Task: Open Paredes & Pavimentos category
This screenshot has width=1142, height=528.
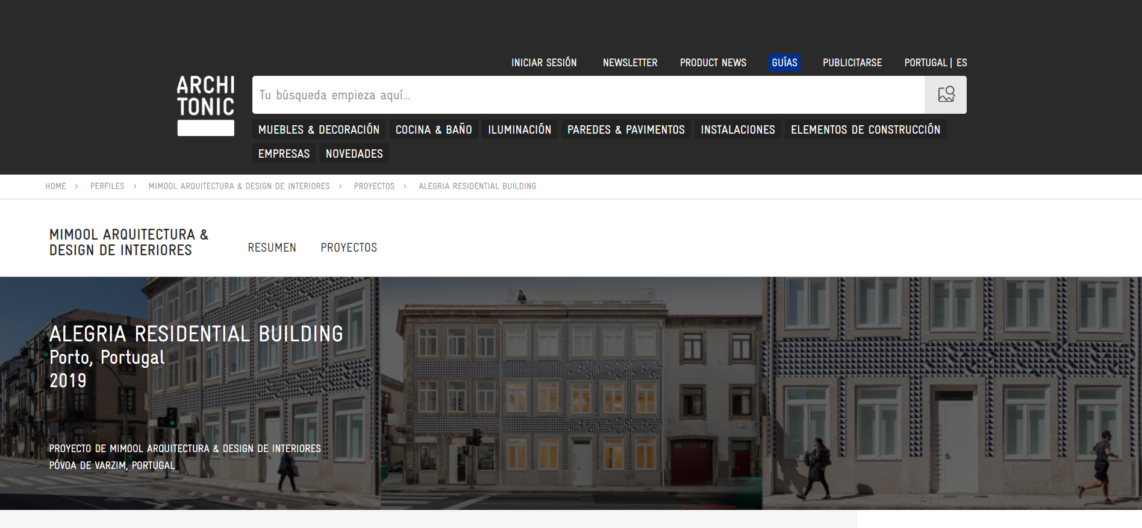Action: pyautogui.click(x=626, y=129)
